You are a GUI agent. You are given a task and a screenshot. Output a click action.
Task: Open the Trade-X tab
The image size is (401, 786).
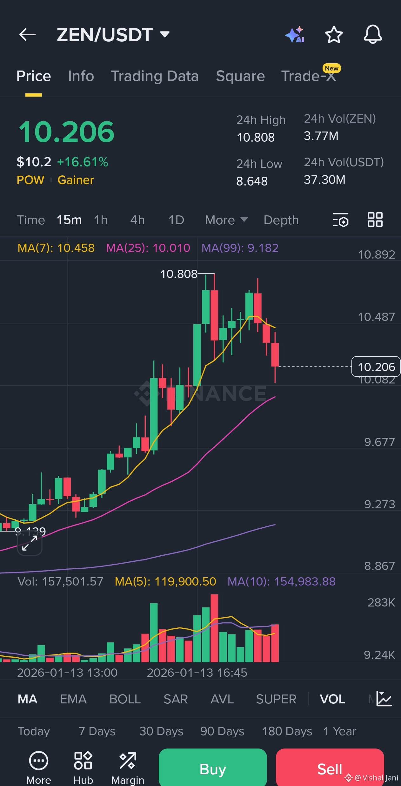click(x=308, y=76)
